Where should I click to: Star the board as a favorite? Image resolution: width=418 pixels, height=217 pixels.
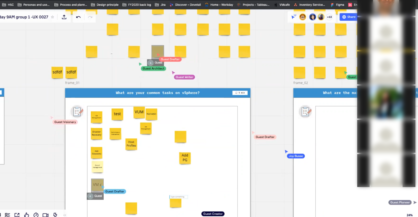click(x=52, y=17)
